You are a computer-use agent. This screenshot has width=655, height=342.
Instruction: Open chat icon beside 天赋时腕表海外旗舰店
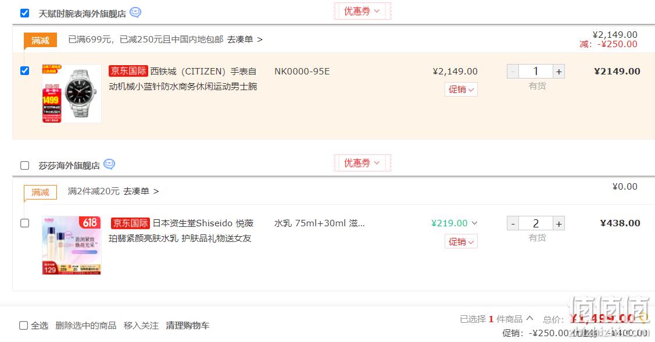pos(135,13)
